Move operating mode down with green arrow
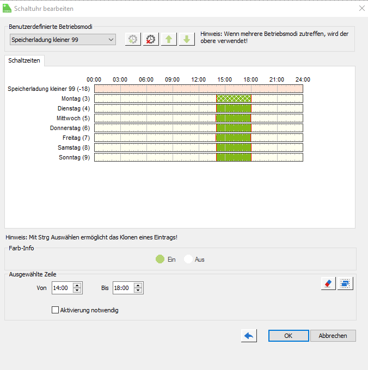Screen dimensions: 368x370 [x=187, y=39]
